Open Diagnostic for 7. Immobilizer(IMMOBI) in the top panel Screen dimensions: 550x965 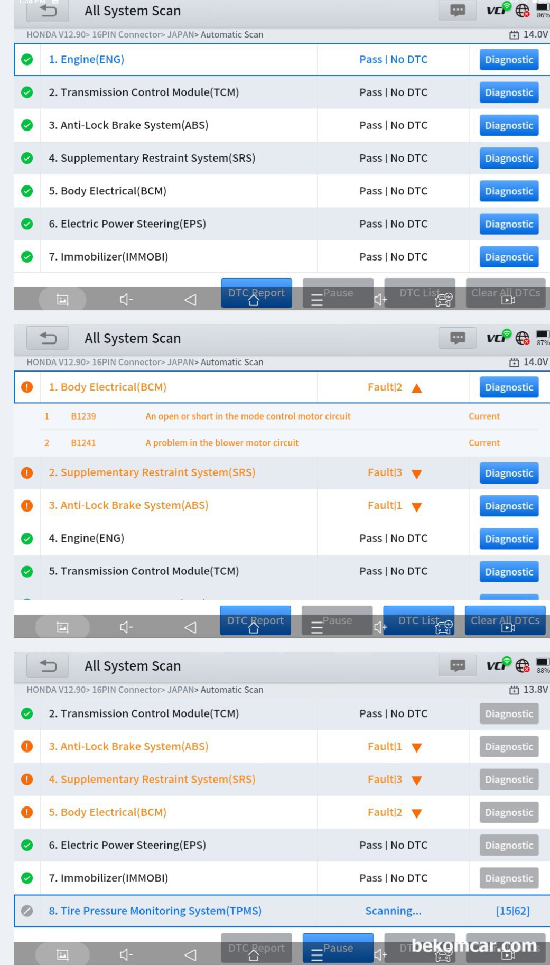point(509,256)
